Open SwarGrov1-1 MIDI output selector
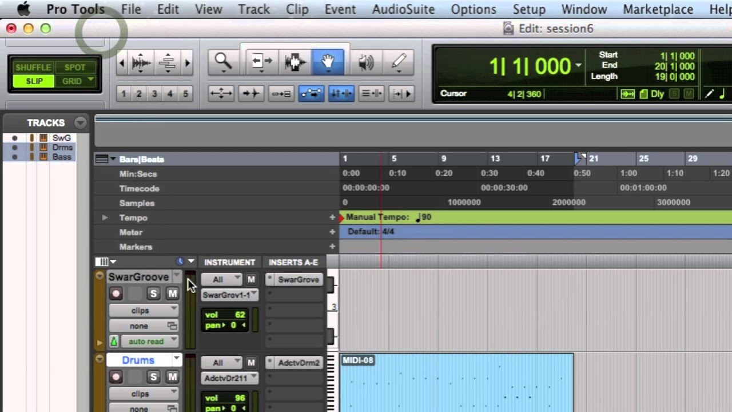 pos(229,295)
